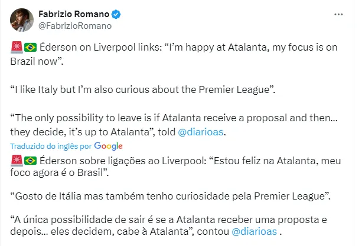Click Fabrizio Romano's profile avatar
Image resolution: width=362 pixels, height=246 pixels.
[x=21, y=19]
